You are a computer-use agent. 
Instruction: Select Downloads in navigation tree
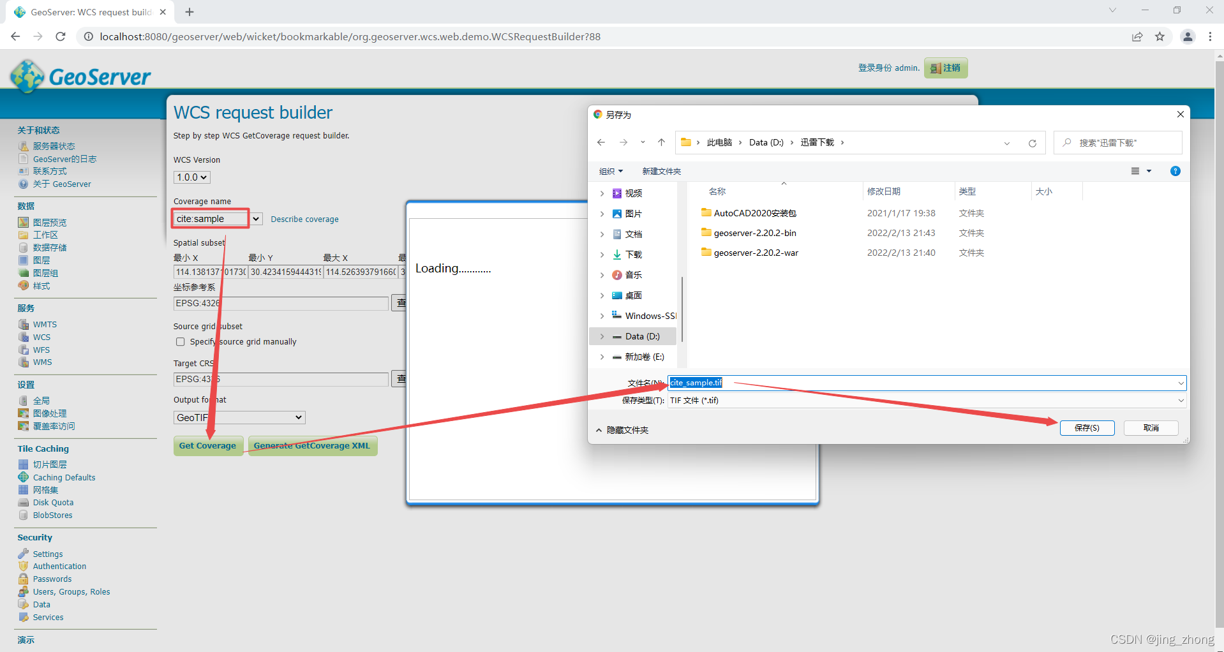pyautogui.click(x=633, y=255)
